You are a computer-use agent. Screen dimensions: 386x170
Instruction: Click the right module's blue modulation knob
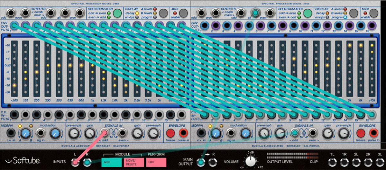pos(245,133)
